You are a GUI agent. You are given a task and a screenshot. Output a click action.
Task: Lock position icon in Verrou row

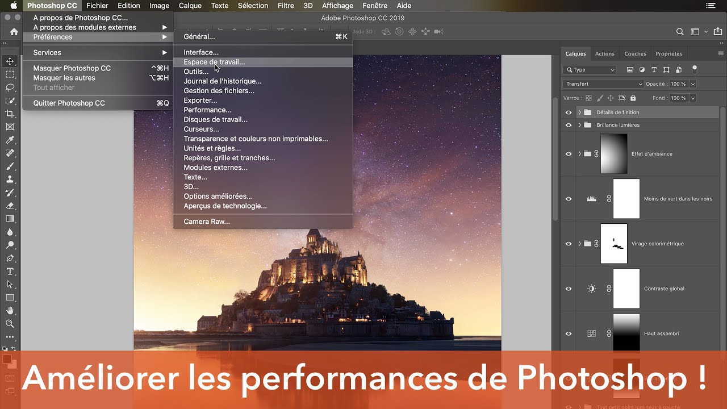(x=611, y=98)
